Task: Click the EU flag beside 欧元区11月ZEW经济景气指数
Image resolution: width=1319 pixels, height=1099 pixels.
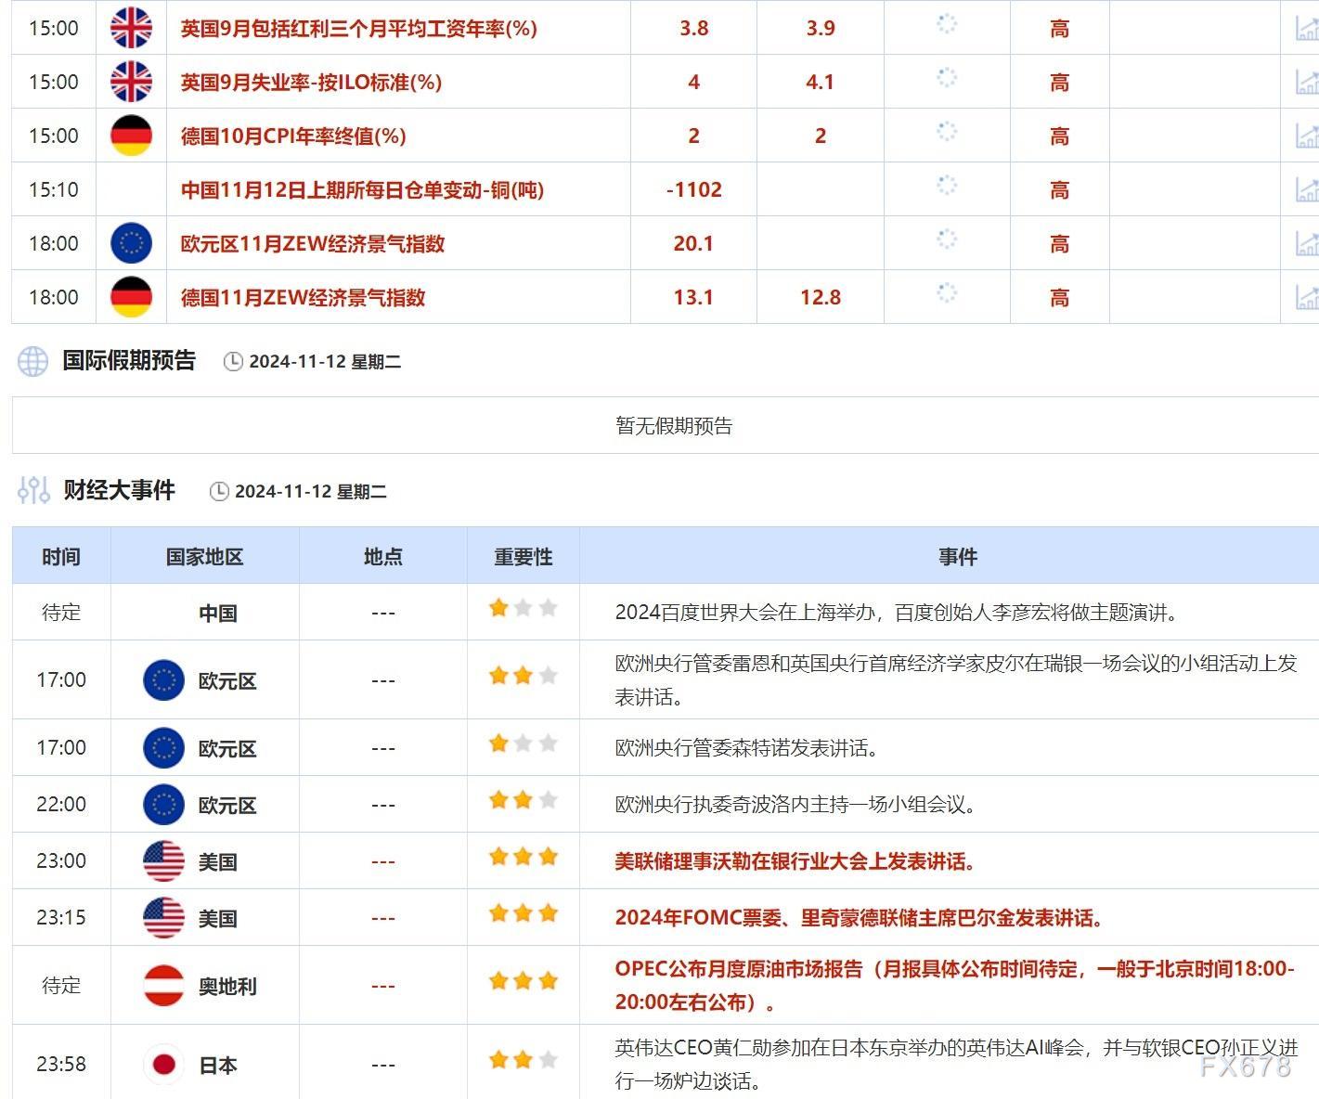Action: click(131, 243)
